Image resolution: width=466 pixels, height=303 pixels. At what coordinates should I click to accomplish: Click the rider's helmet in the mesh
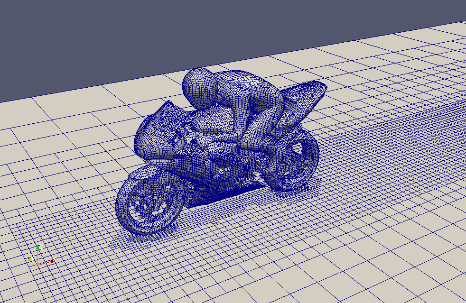(200, 89)
